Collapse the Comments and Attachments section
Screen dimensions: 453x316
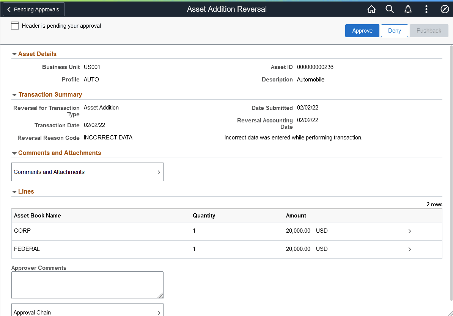tap(14, 153)
